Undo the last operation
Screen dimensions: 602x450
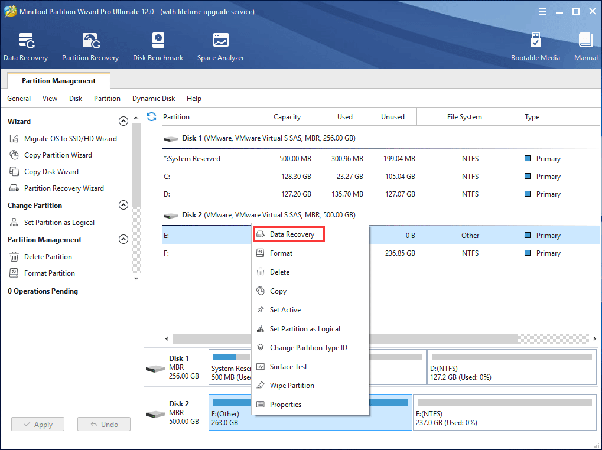click(x=103, y=424)
